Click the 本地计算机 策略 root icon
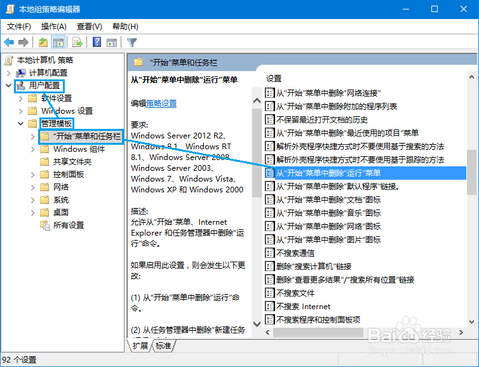The image size is (479, 367). [9, 60]
